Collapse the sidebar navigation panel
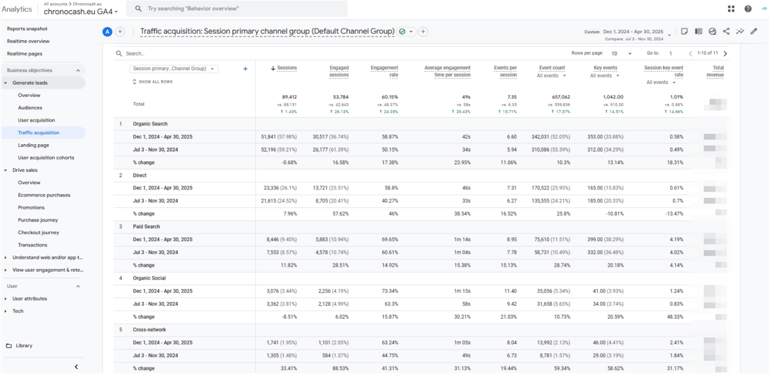This screenshot has width=769, height=374. tap(76, 367)
